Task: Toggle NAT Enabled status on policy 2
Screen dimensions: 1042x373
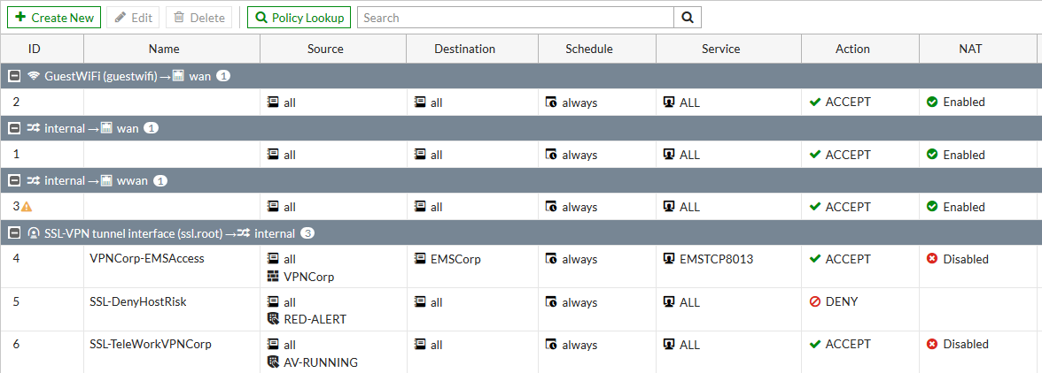Action: 932,103
